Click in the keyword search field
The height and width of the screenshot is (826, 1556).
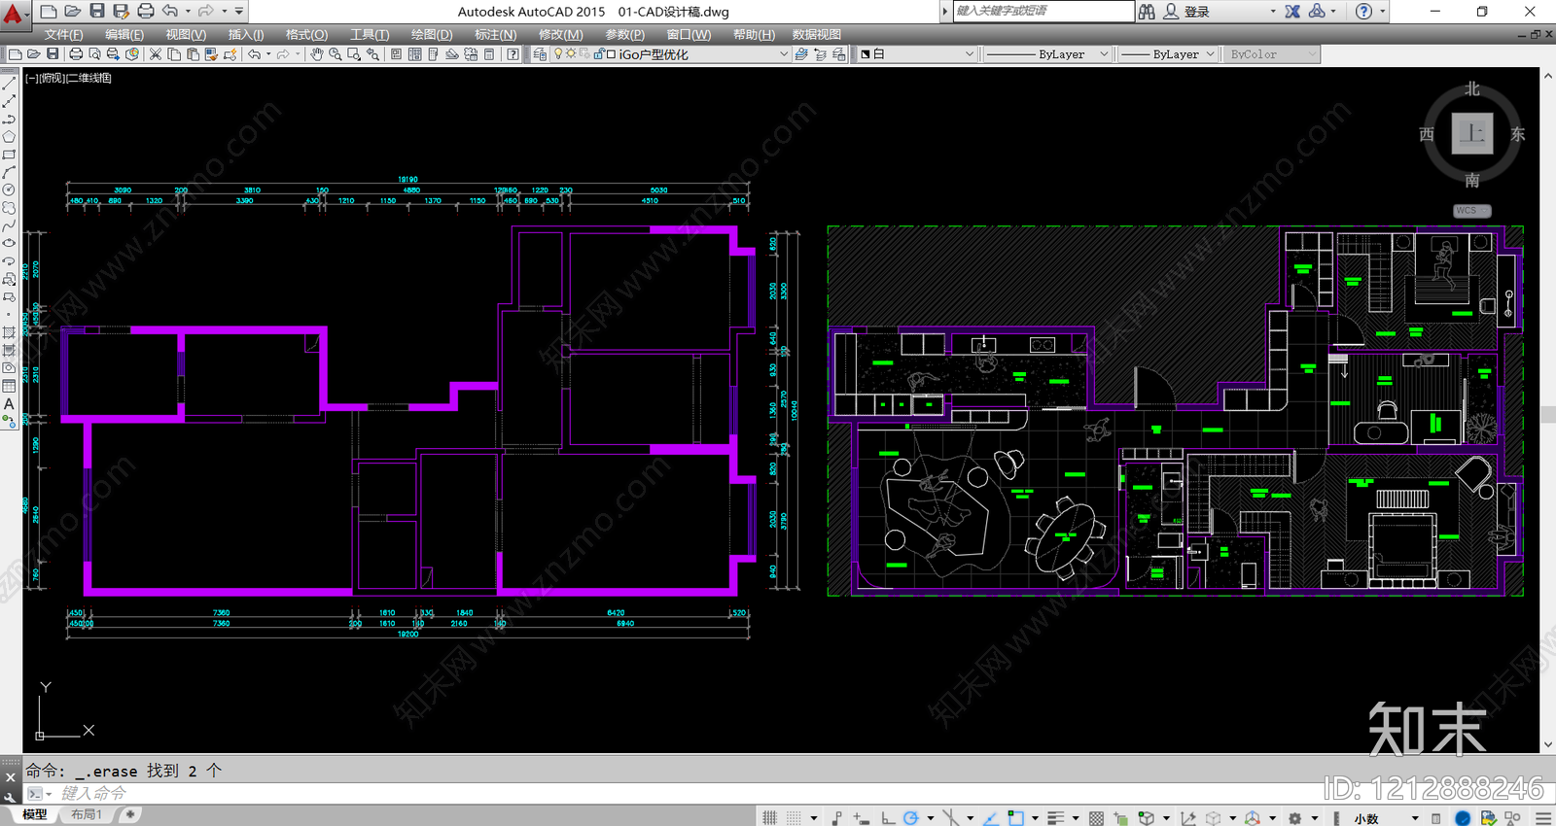point(1043,11)
